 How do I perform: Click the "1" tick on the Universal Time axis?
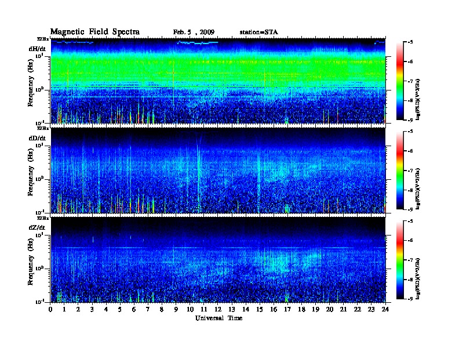click(x=65, y=310)
